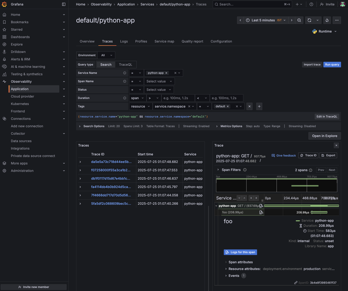Click the Import trace button
The image size is (348, 291).
point(312,64)
